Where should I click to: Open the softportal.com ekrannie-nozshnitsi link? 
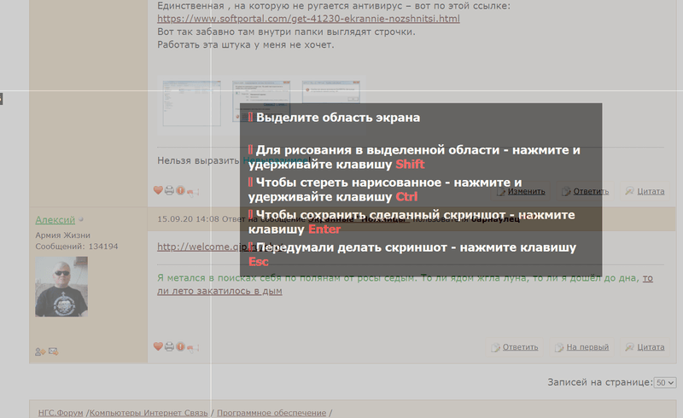(308, 19)
